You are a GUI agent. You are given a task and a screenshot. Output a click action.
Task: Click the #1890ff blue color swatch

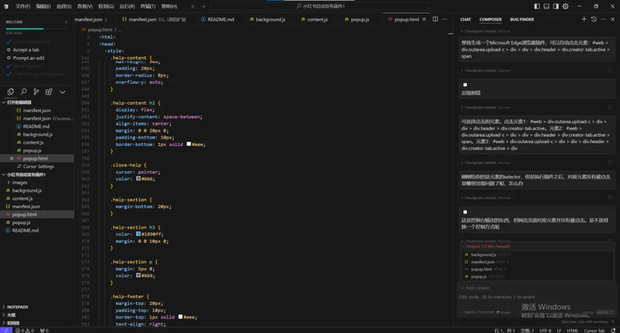click(138, 234)
